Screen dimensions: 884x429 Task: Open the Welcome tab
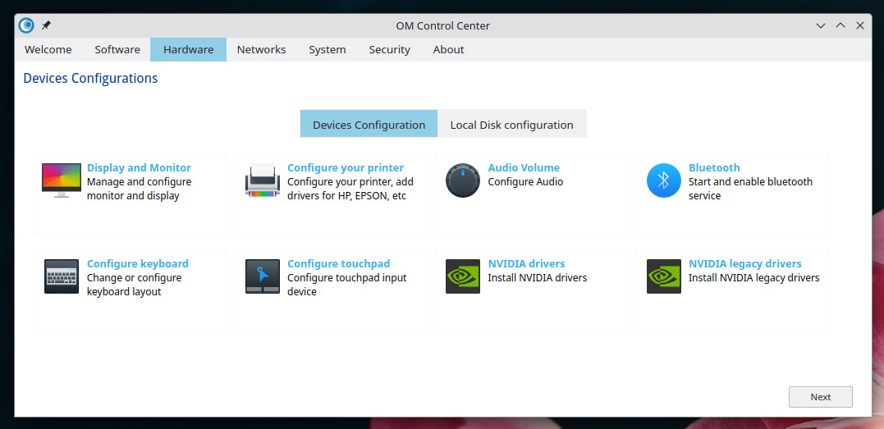(48, 49)
